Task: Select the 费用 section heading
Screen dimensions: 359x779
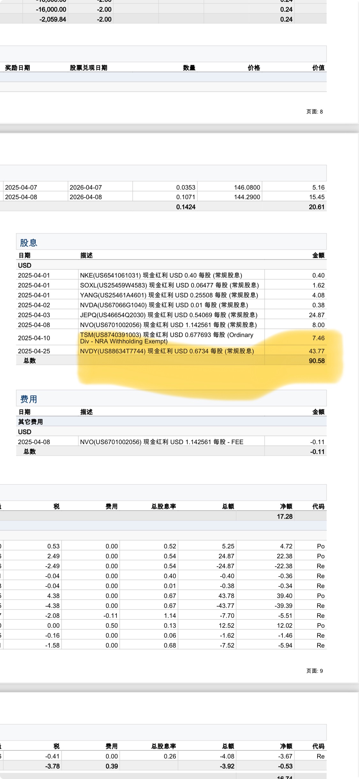Action: coord(29,399)
